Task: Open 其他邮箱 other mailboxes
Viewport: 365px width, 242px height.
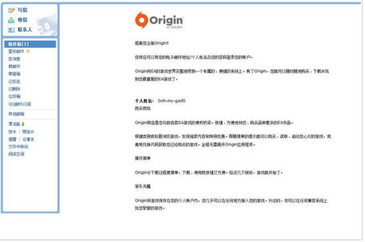Action: point(17,114)
